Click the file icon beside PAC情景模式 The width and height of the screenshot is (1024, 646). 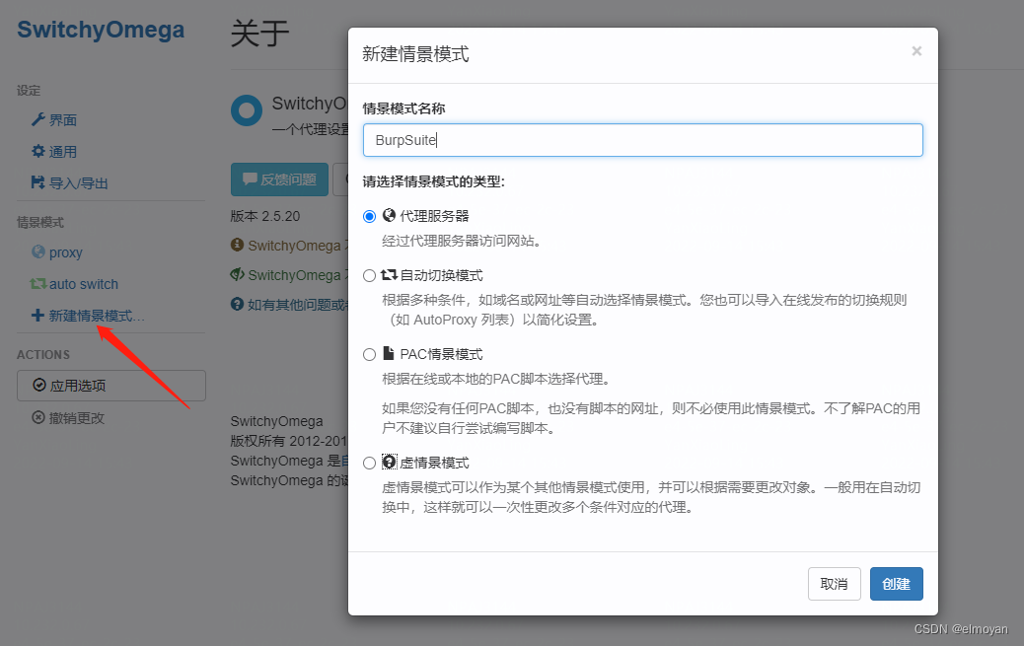coord(389,353)
